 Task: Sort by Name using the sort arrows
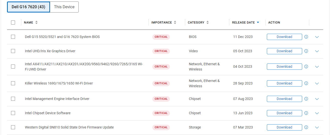[36, 22]
